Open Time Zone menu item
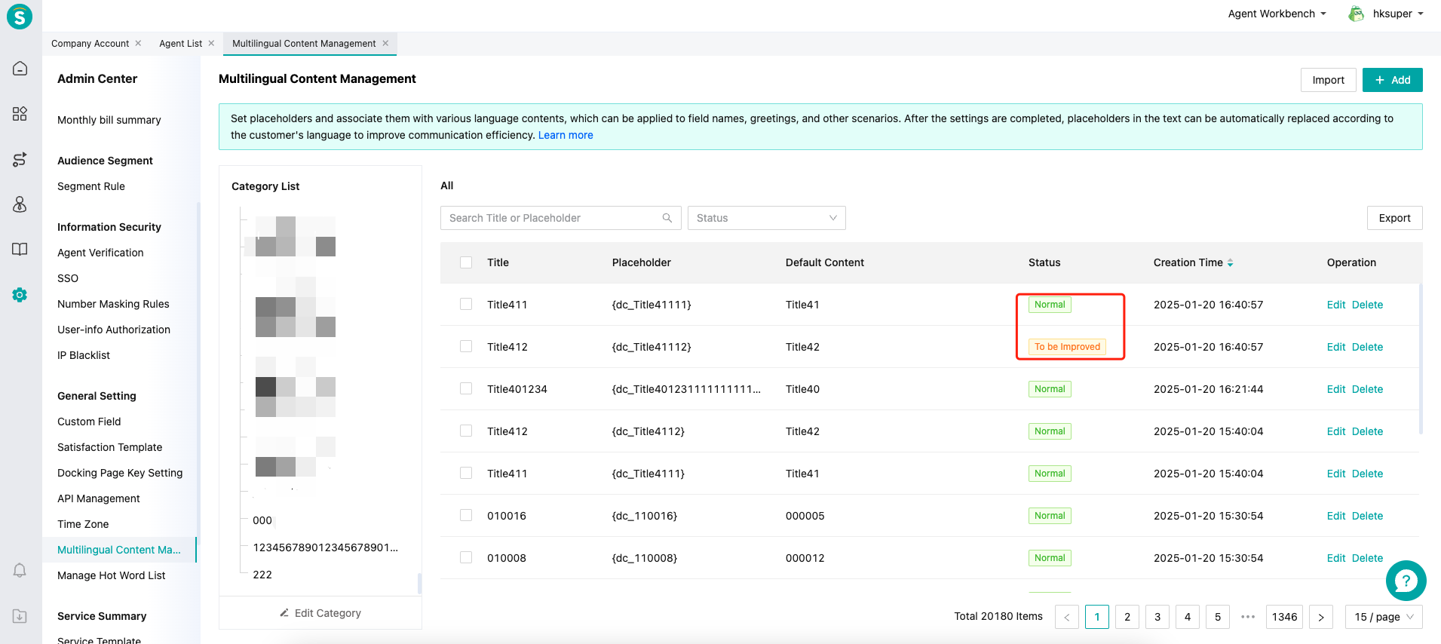The width and height of the screenshot is (1441, 644). click(x=83, y=524)
